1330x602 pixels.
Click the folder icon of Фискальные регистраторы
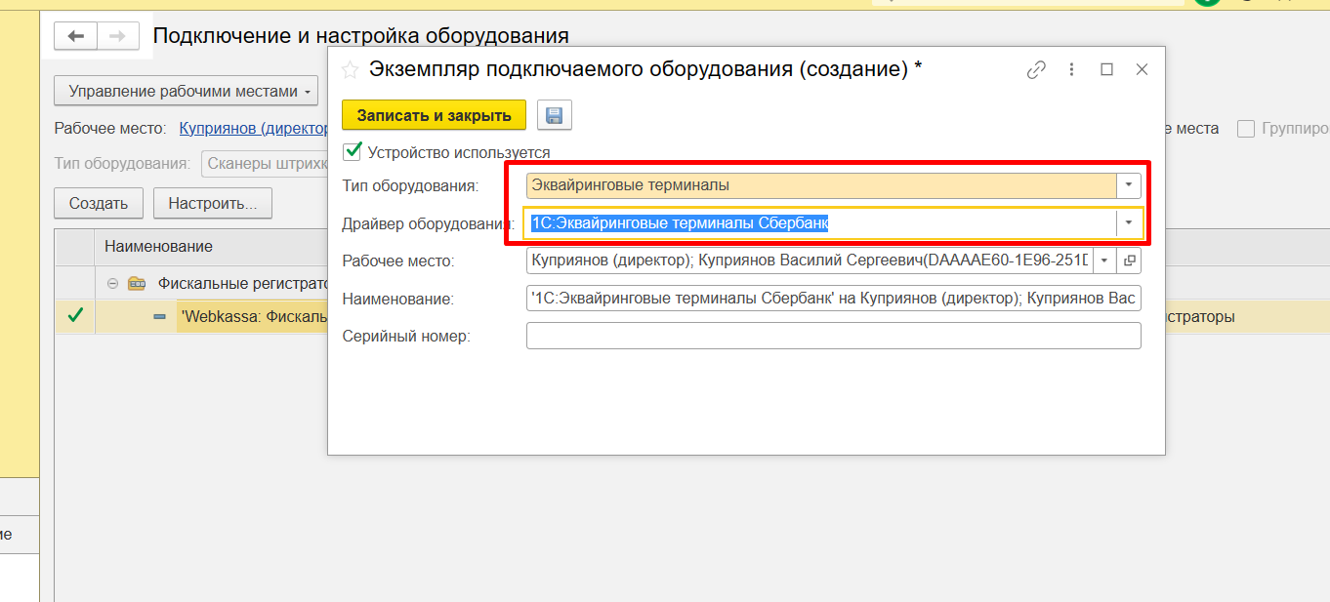click(x=137, y=283)
